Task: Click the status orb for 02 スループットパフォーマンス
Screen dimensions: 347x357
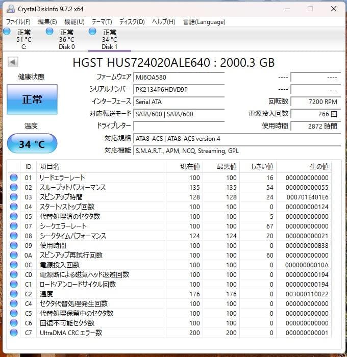Action: [14, 187]
